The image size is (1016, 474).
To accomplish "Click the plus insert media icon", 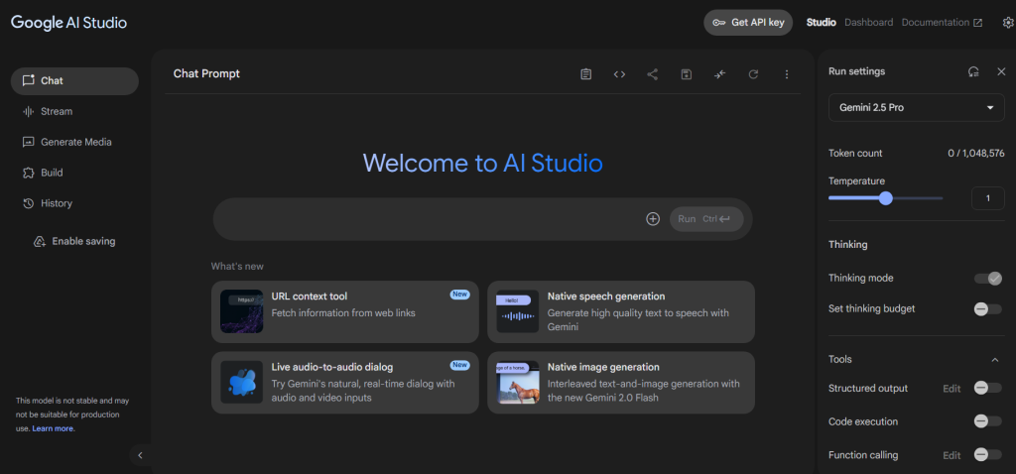I will (x=653, y=219).
